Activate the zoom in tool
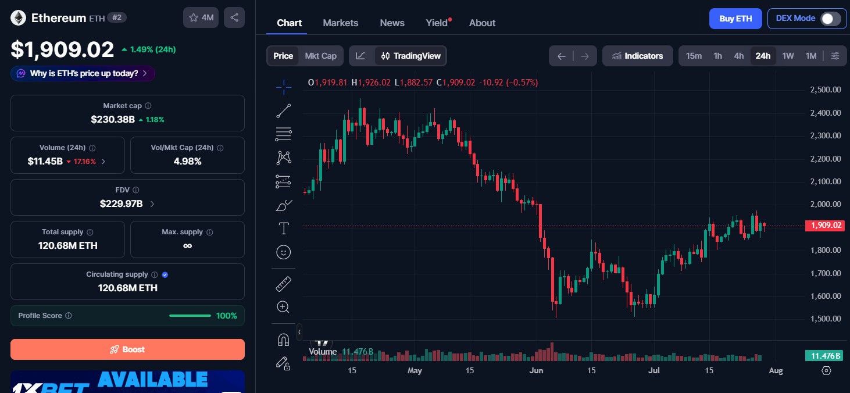This screenshot has height=393, width=850. 284,307
